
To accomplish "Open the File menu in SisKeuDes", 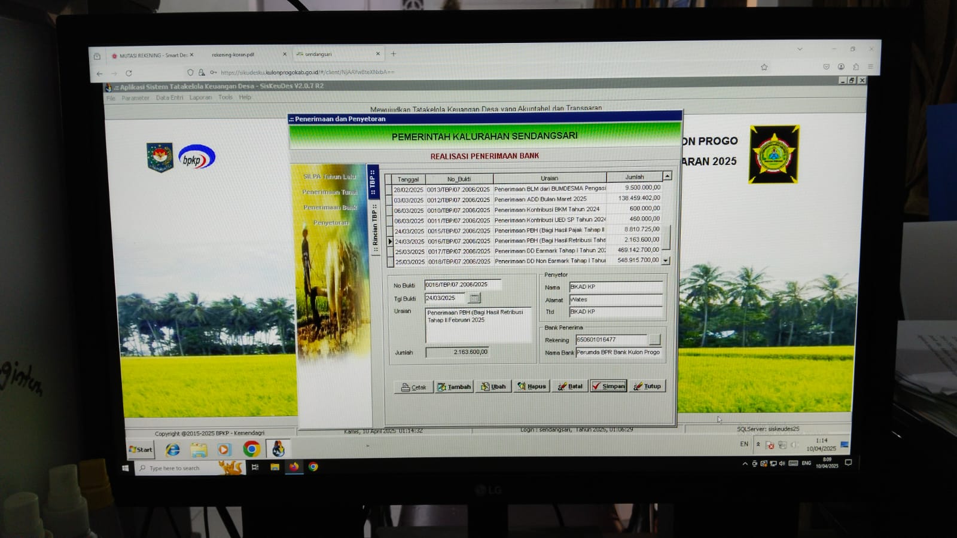I will 111,98.
